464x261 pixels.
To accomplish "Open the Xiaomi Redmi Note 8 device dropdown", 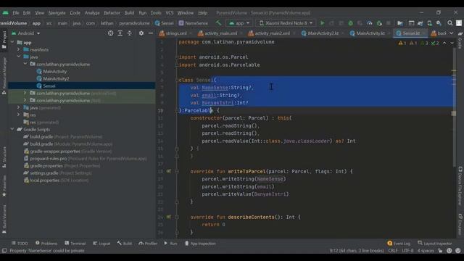I will click(286, 23).
